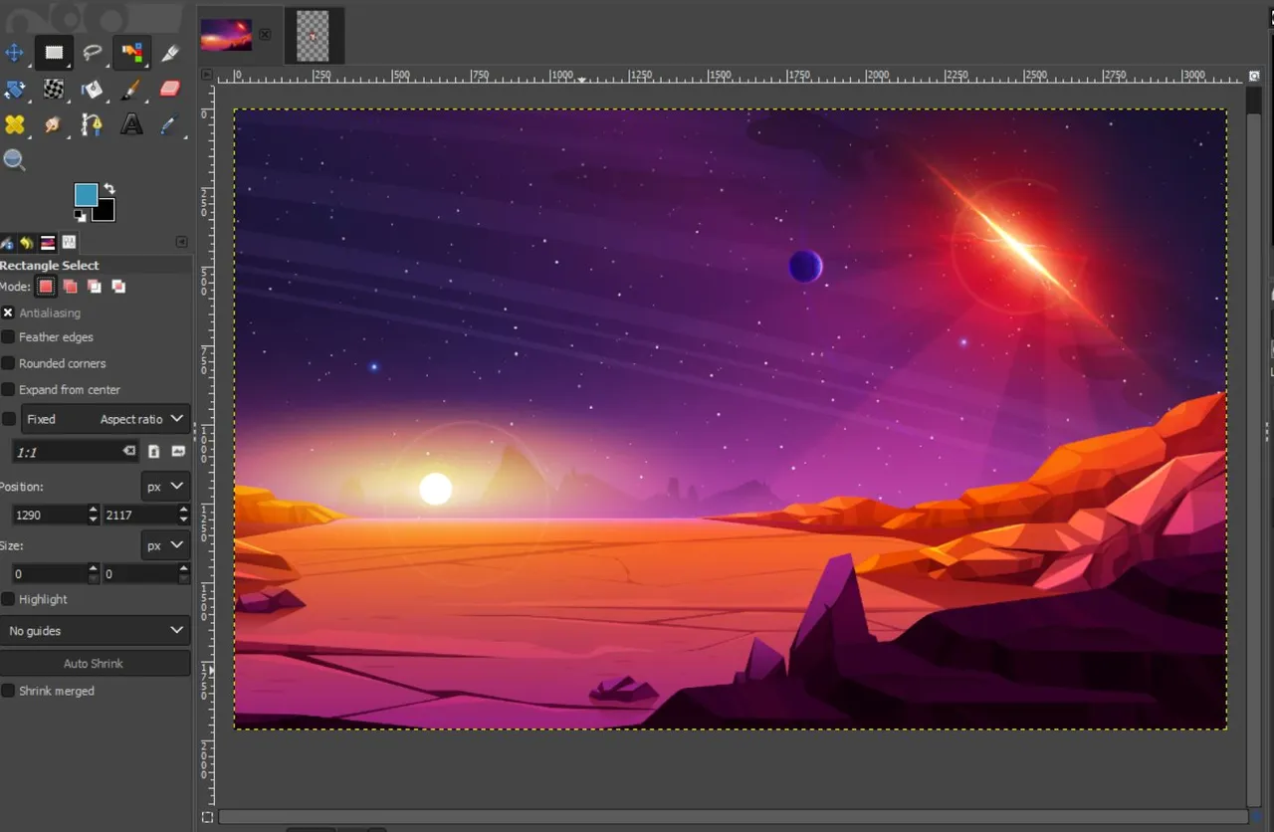Open the No guides dropdown
Screen dimensions: 1274x832
pyautogui.click(x=95, y=631)
